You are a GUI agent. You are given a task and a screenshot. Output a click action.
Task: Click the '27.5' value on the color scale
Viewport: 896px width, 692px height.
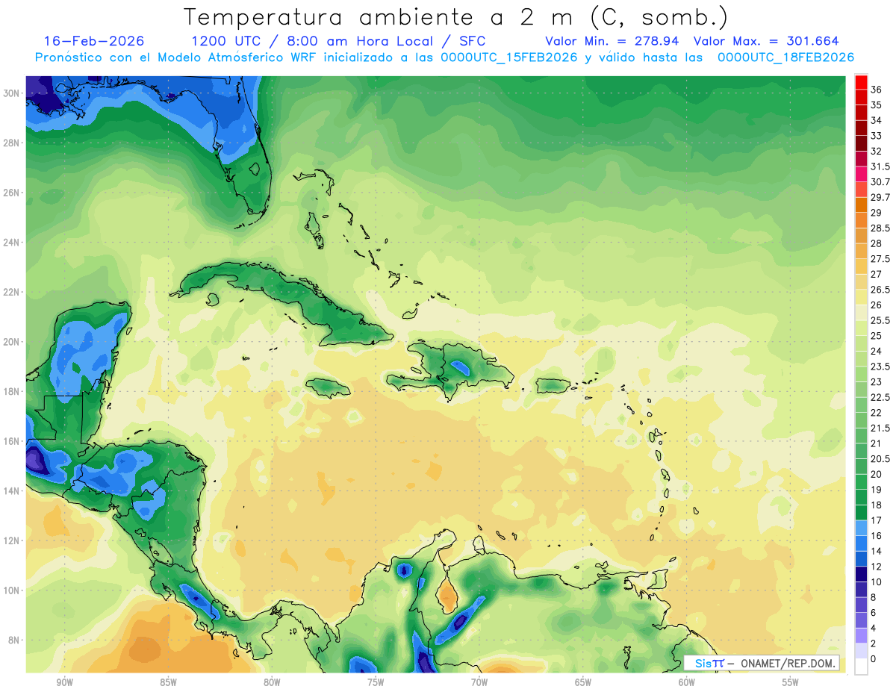(880, 259)
